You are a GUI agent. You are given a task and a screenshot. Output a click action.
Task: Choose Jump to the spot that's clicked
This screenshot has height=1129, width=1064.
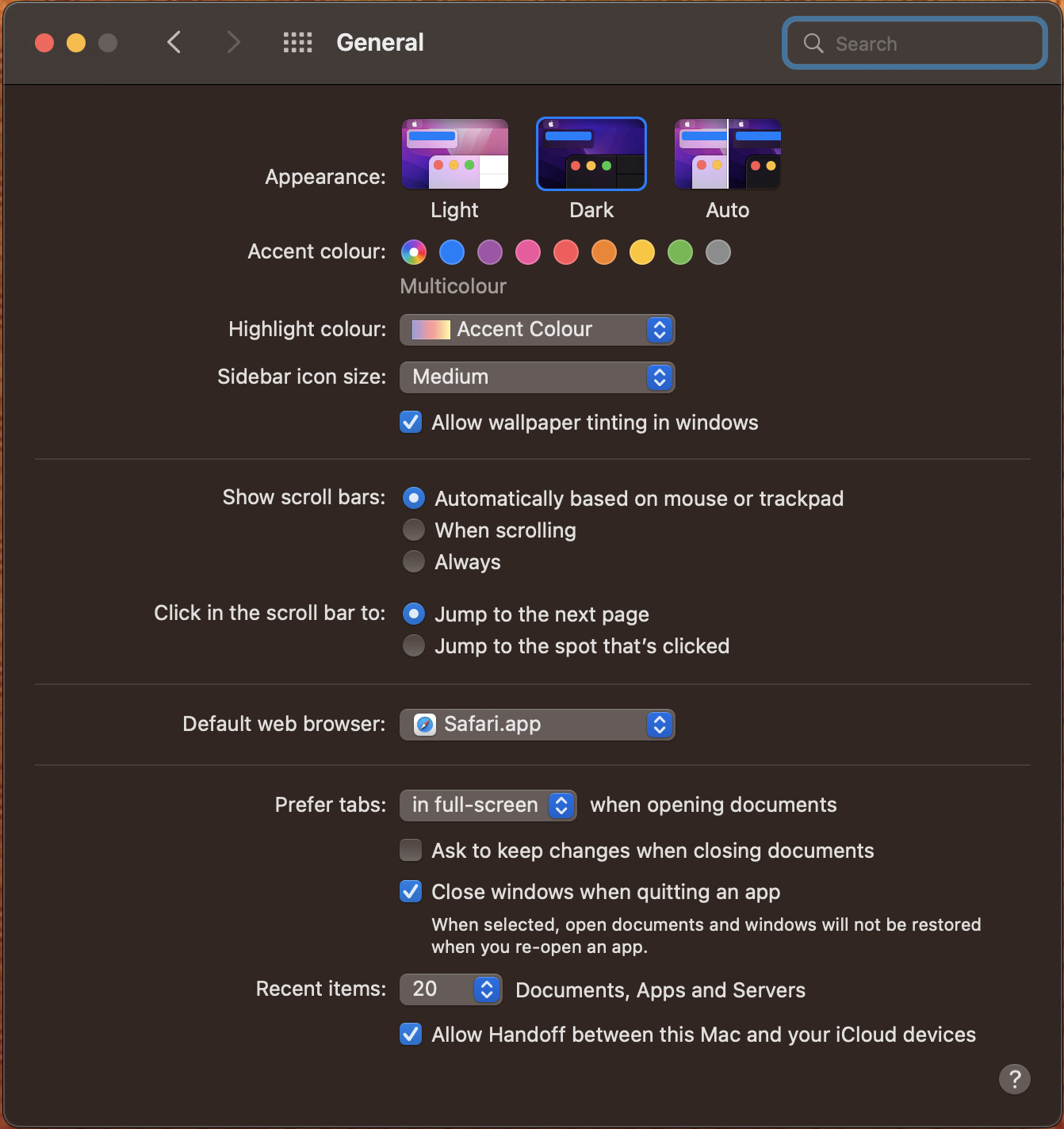pyautogui.click(x=414, y=645)
